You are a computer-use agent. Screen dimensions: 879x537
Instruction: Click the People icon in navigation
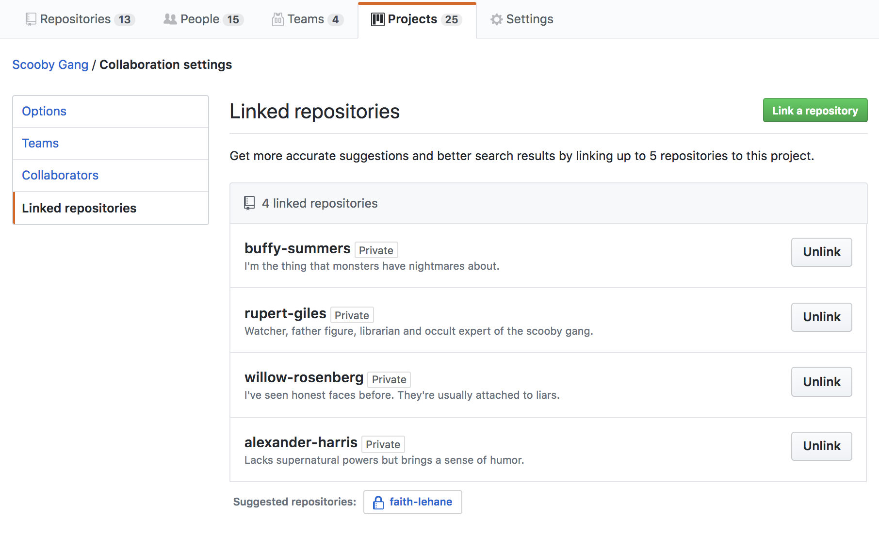coord(170,19)
